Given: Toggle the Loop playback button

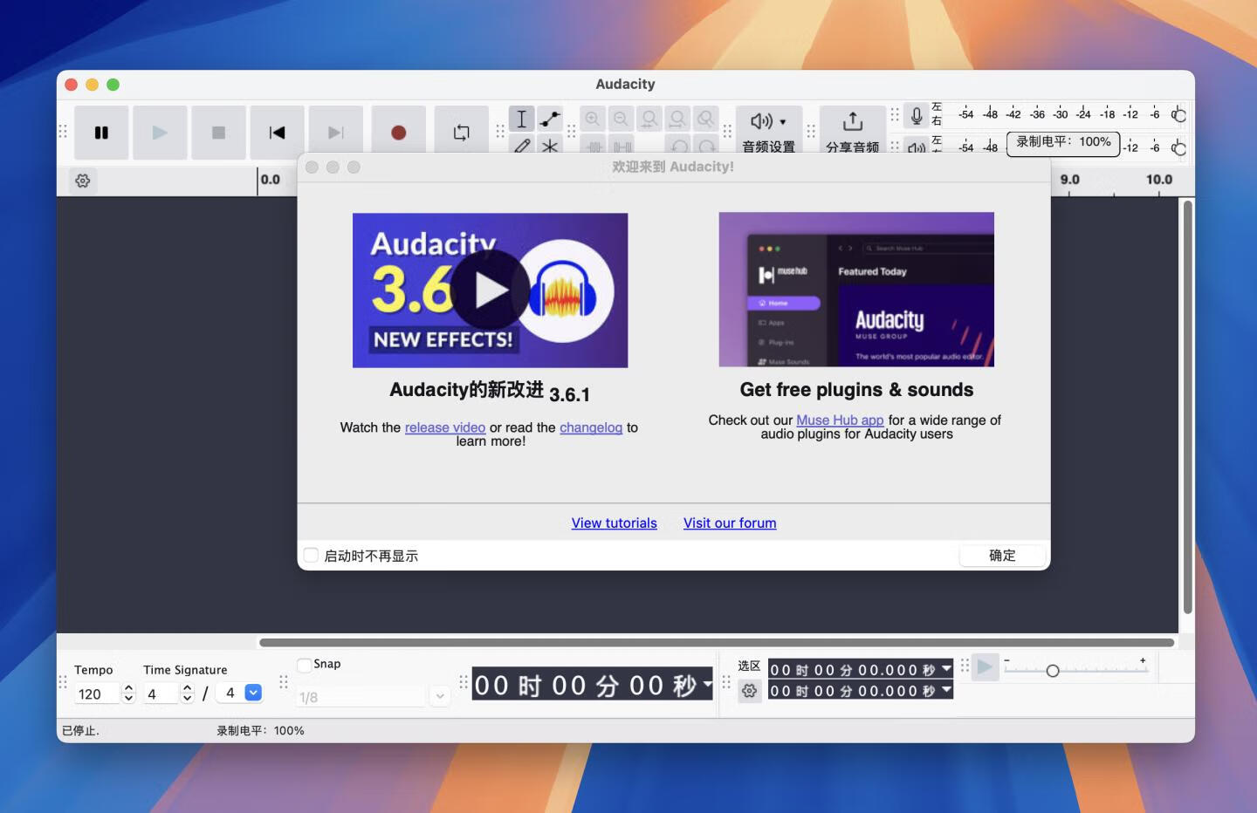Looking at the screenshot, I should (x=461, y=133).
